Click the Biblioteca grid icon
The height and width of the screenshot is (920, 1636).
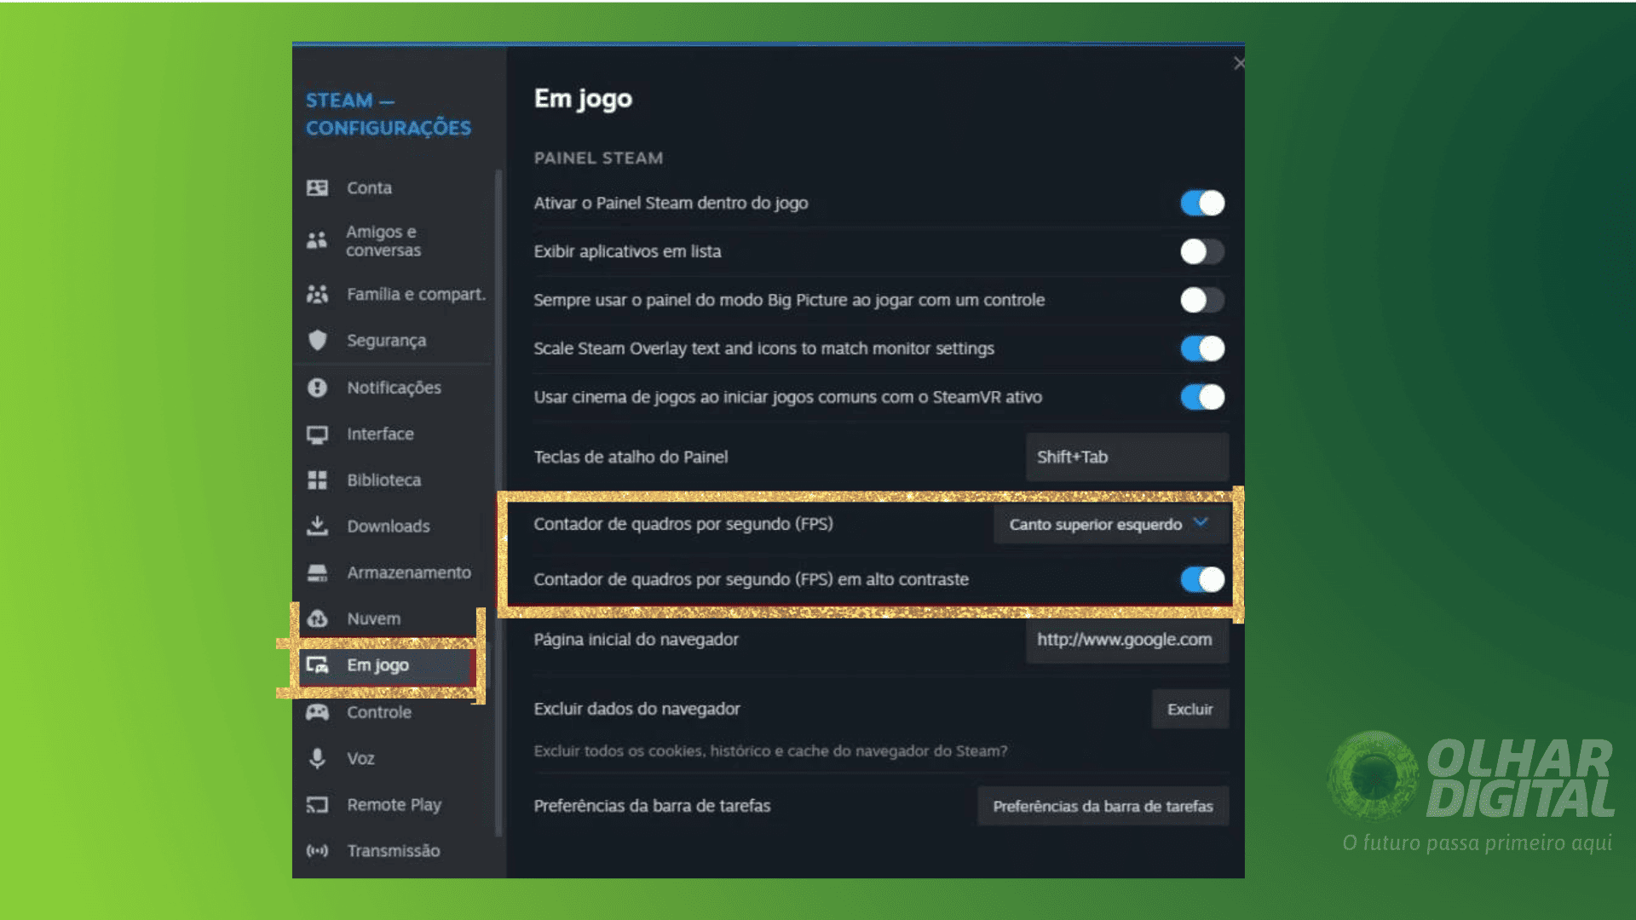point(317,480)
